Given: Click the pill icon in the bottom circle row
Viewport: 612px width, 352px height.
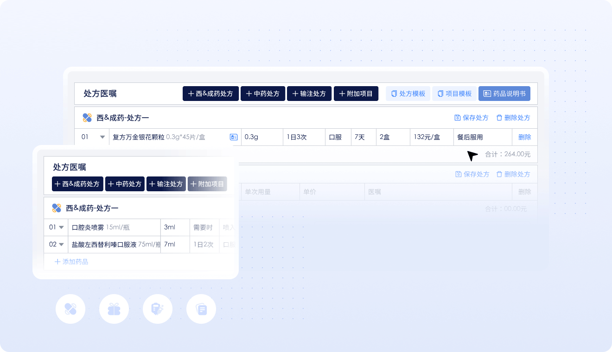Looking at the screenshot, I should coord(70,309).
